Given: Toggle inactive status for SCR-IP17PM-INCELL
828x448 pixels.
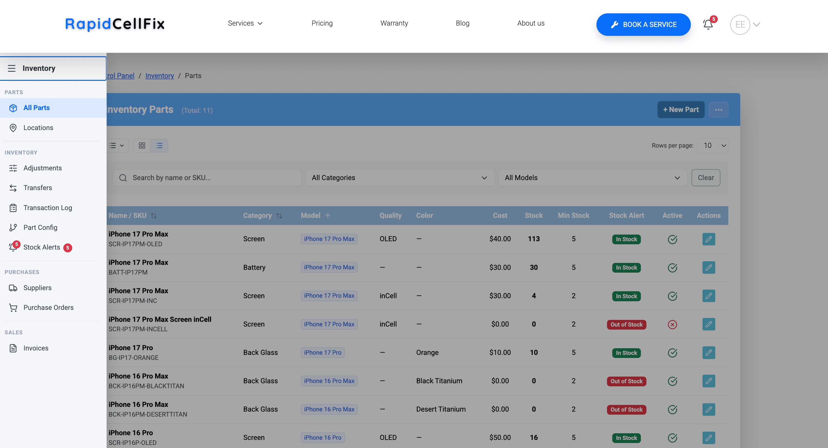Looking at the screenshot, I should pos(672,324).
